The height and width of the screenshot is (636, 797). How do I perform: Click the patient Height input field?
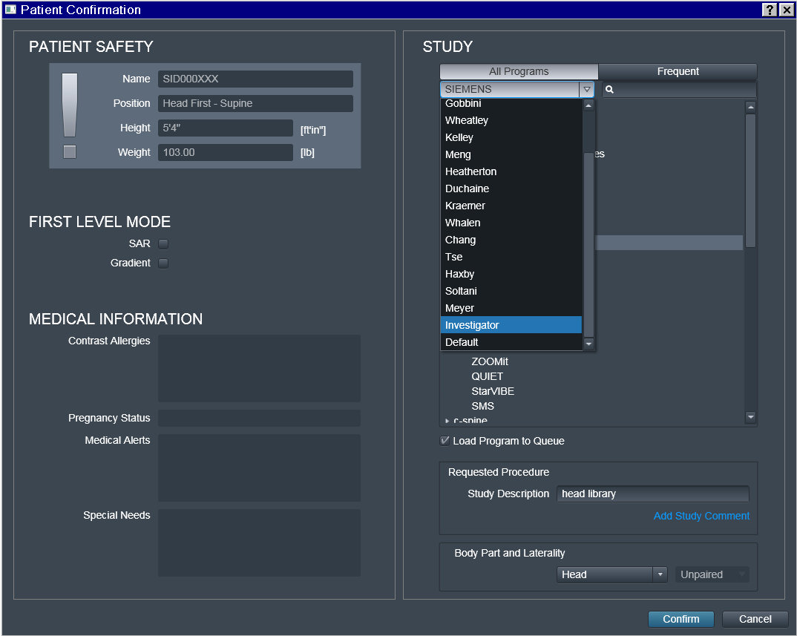(225, 128)
